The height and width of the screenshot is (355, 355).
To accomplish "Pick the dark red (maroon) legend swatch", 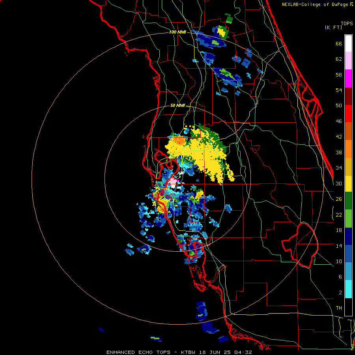I will (348, 96).
